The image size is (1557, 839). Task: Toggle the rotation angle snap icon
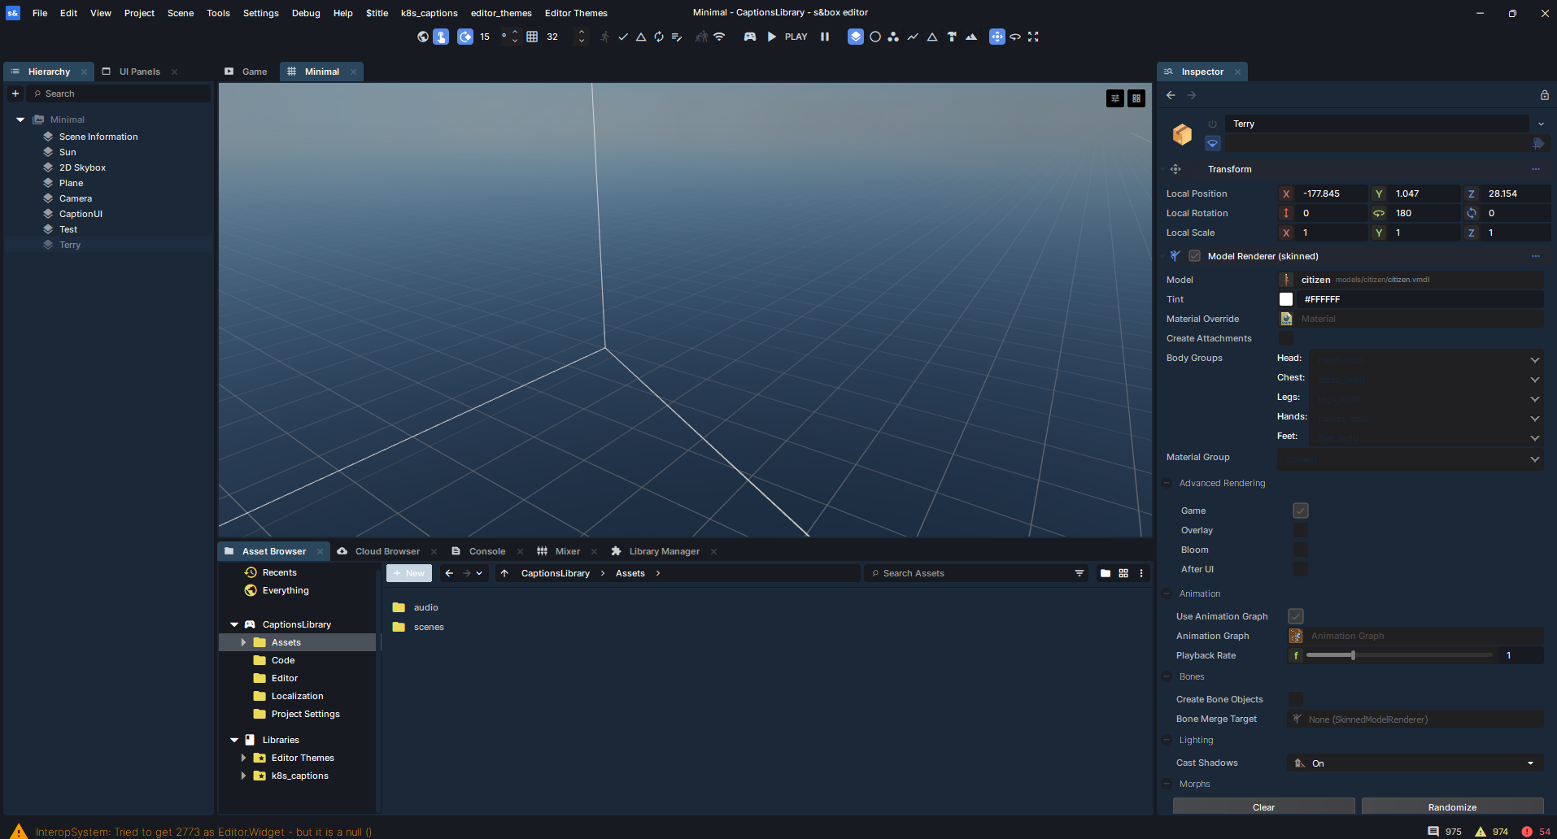tap(465, 37)
